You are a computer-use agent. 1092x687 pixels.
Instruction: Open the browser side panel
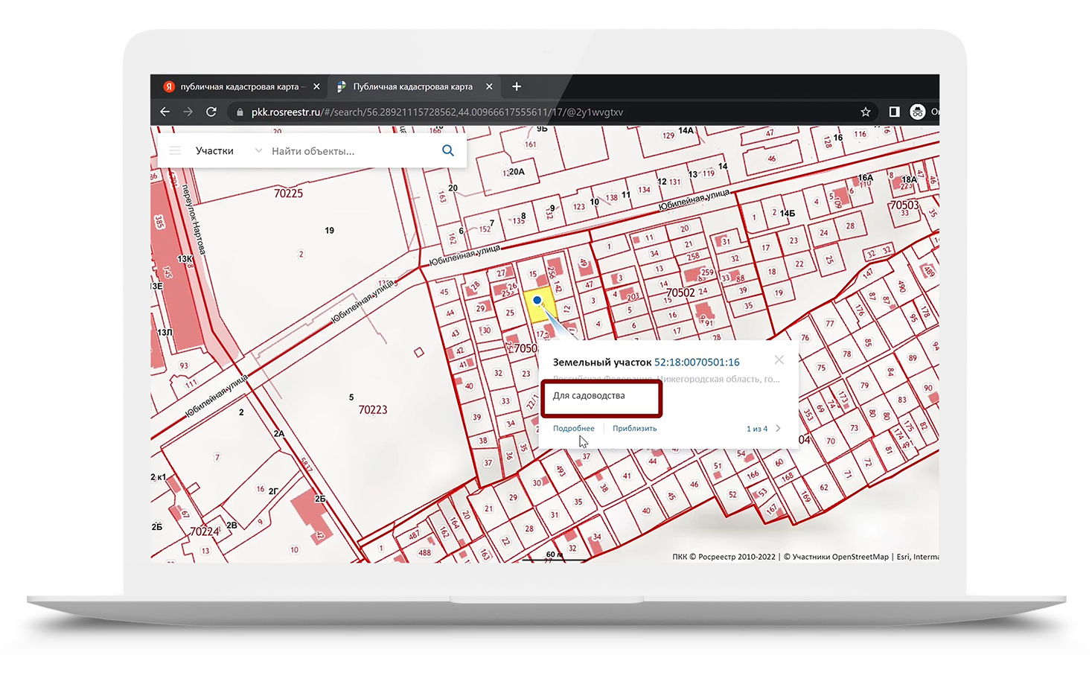click(x=894, y=112)
